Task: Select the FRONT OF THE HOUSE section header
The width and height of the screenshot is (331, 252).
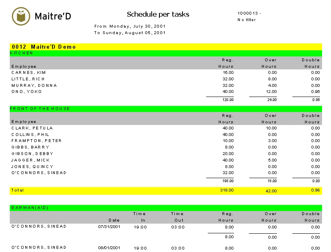Action: (x=40, y=109)
